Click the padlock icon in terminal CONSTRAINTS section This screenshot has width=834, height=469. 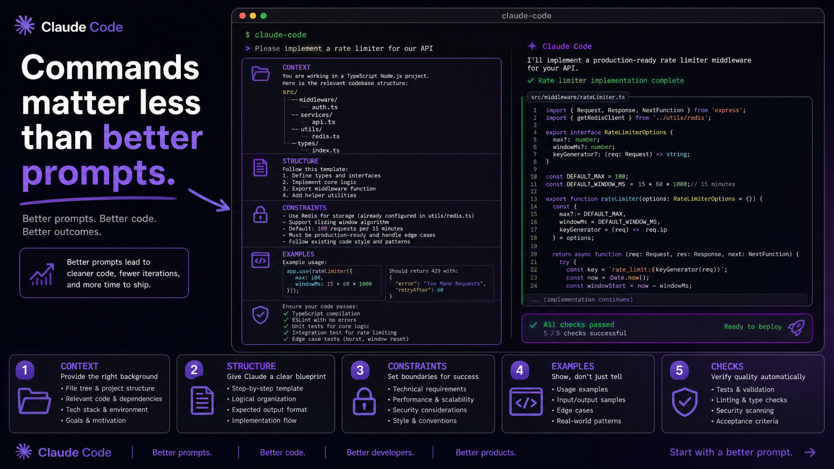[x=260, y=214]
